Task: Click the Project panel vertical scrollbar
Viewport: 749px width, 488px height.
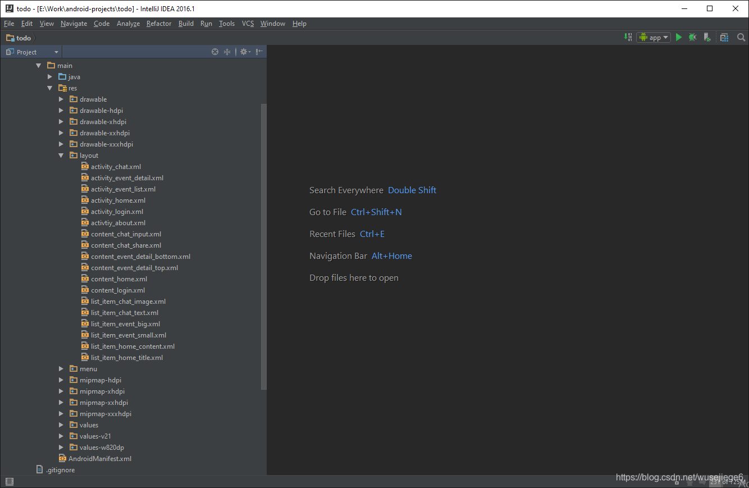Action: point(264,247)
